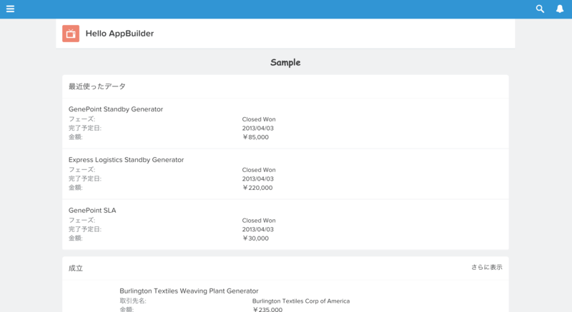Click the search magnifier icon
Image resolution: width=572 pixels, height=312 pixels.
pyautogui.click(x=540, y=9)
